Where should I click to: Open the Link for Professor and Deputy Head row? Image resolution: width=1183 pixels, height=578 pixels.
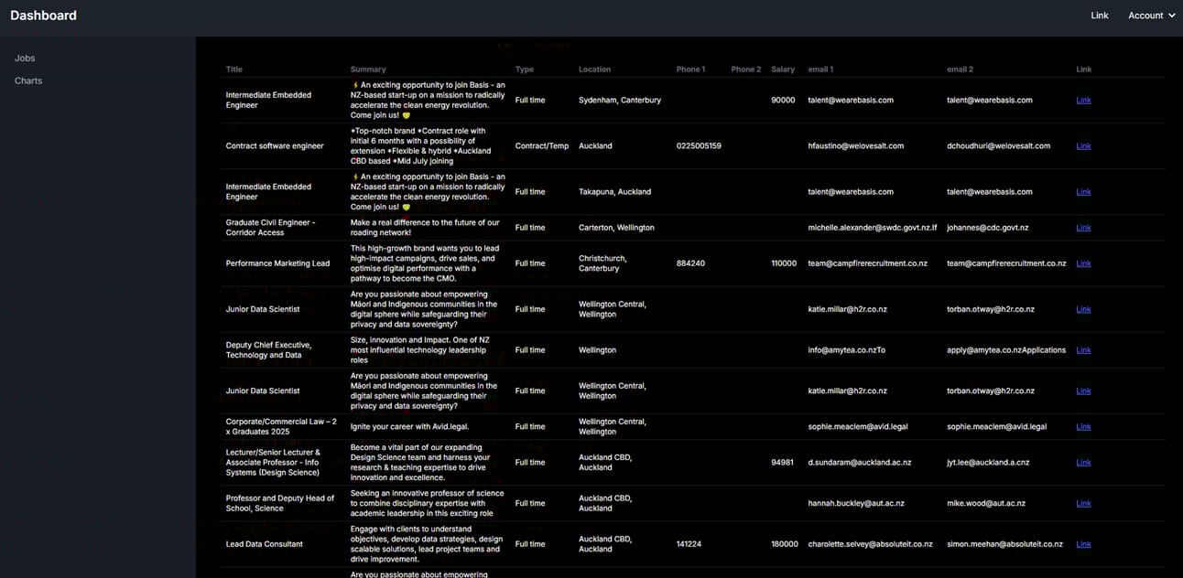tap(1083, 504)
